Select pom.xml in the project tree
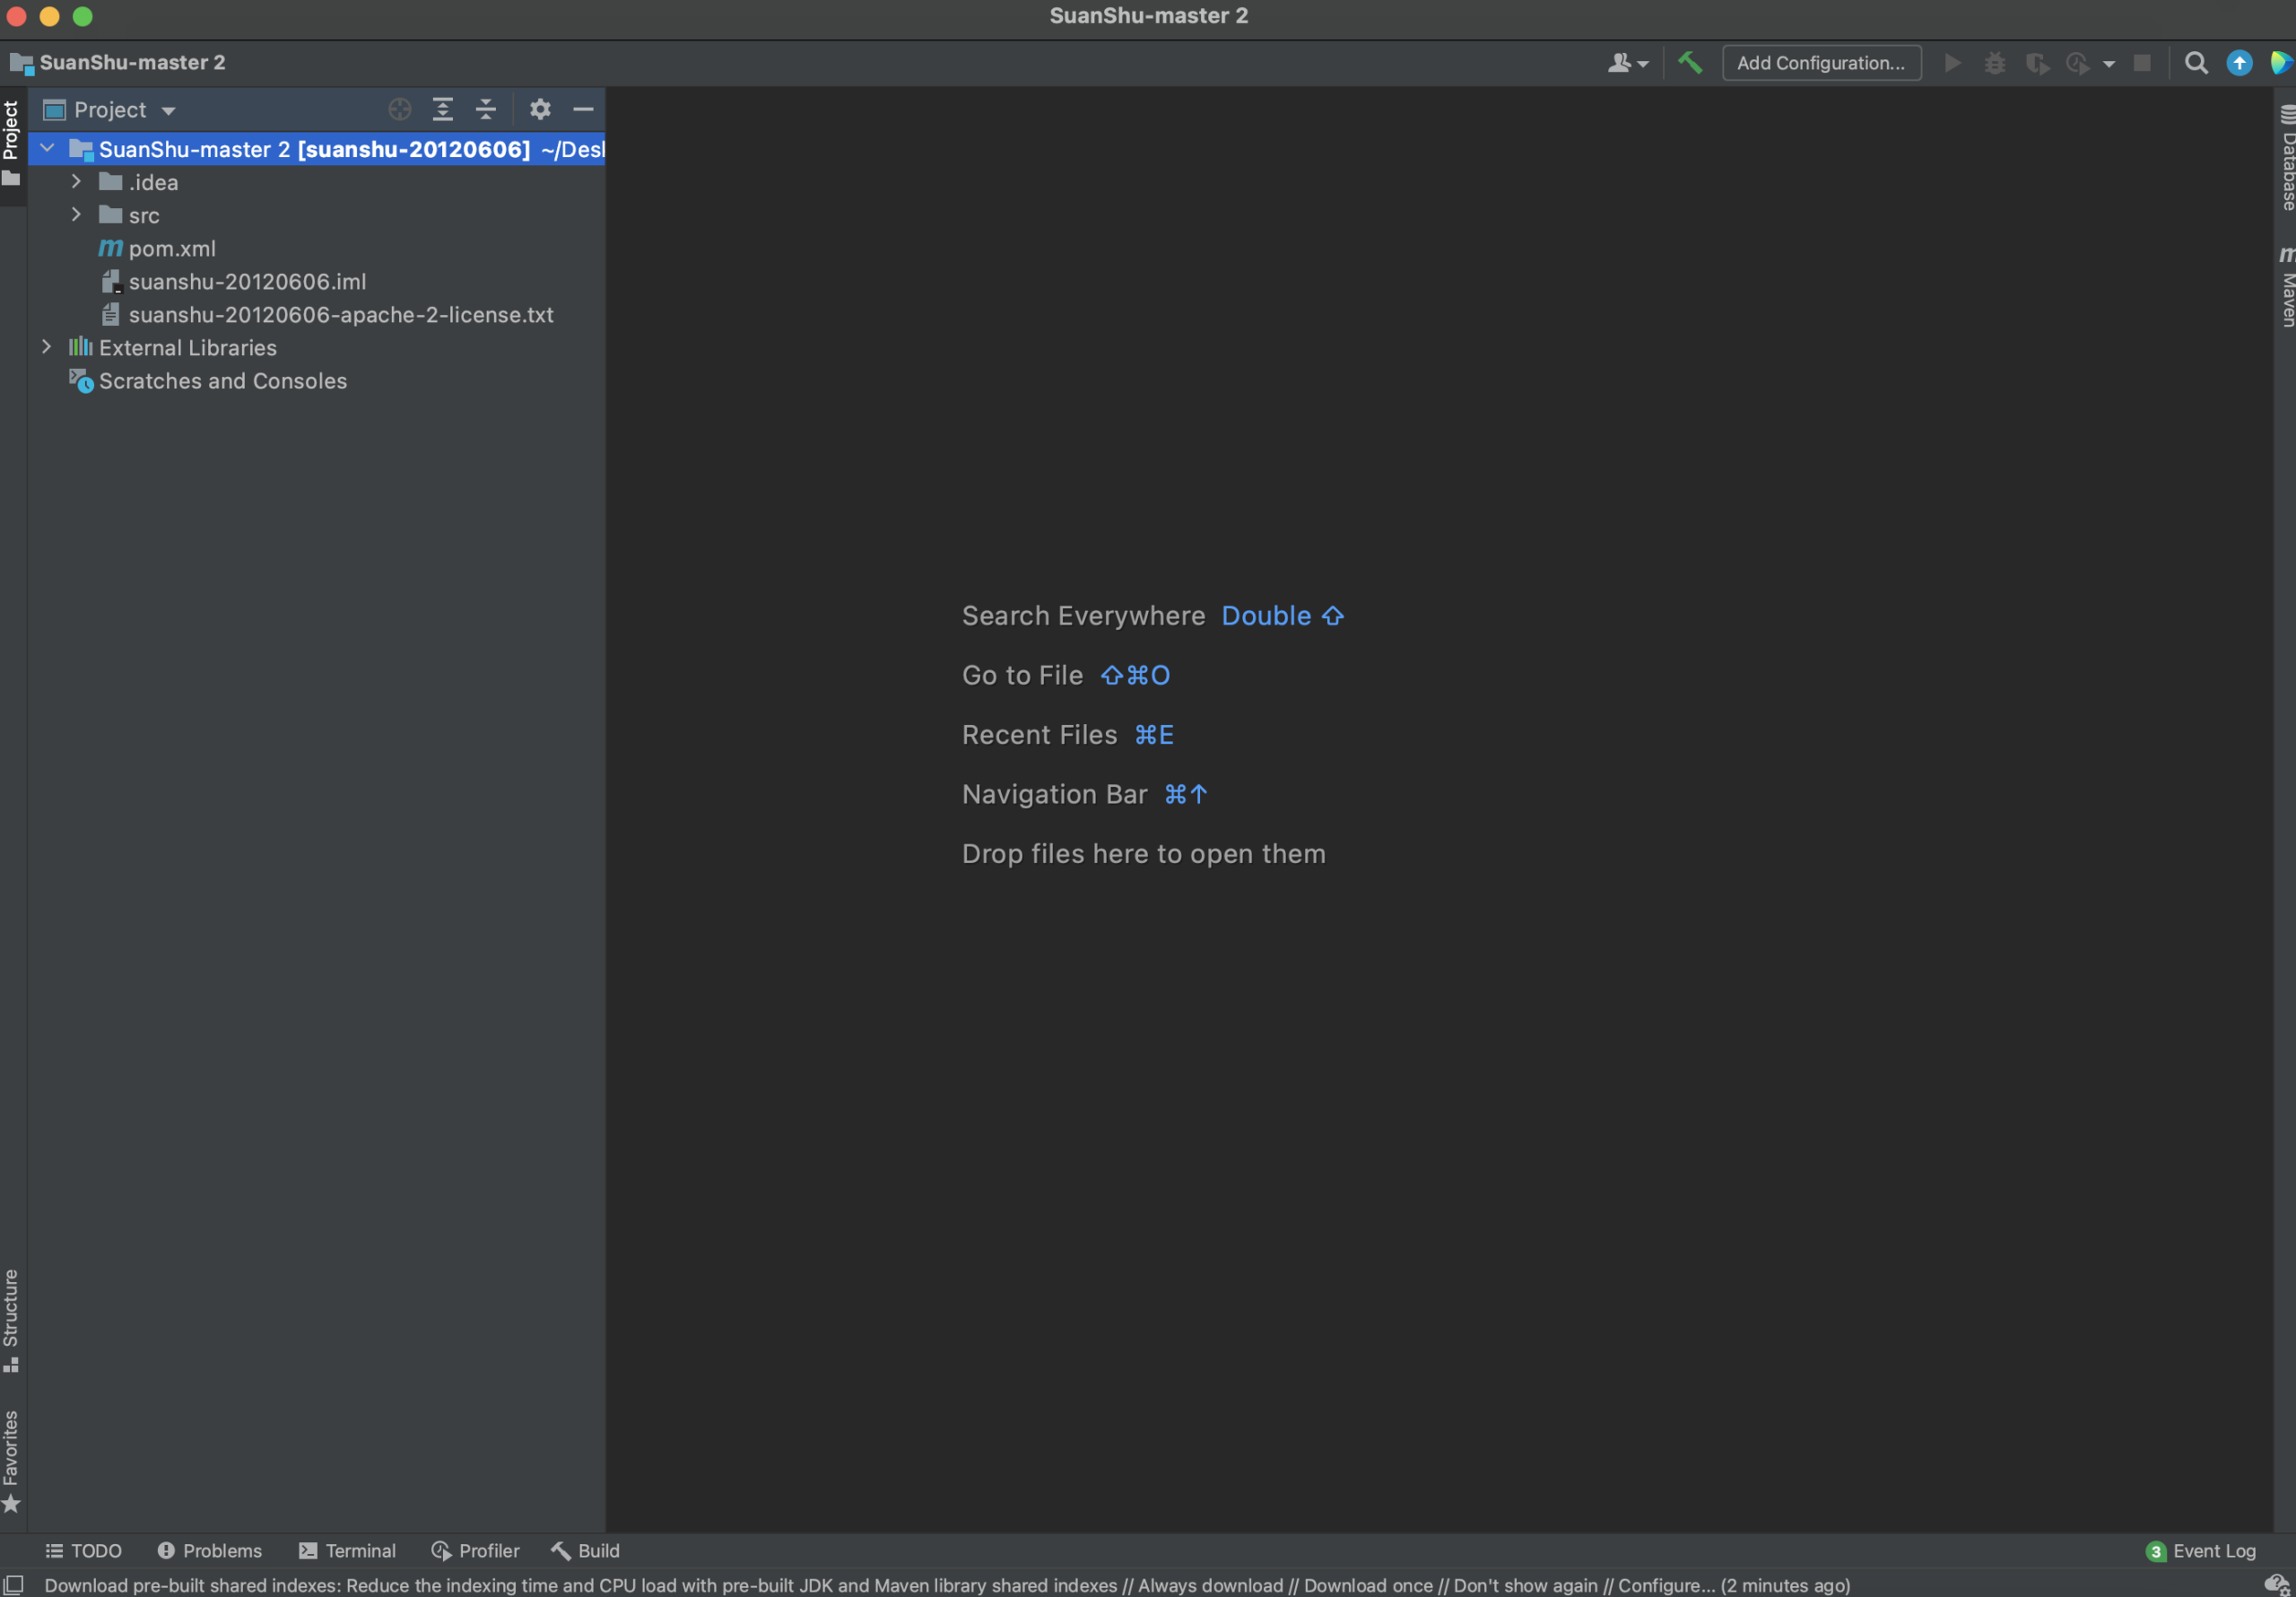 (172, 249)
